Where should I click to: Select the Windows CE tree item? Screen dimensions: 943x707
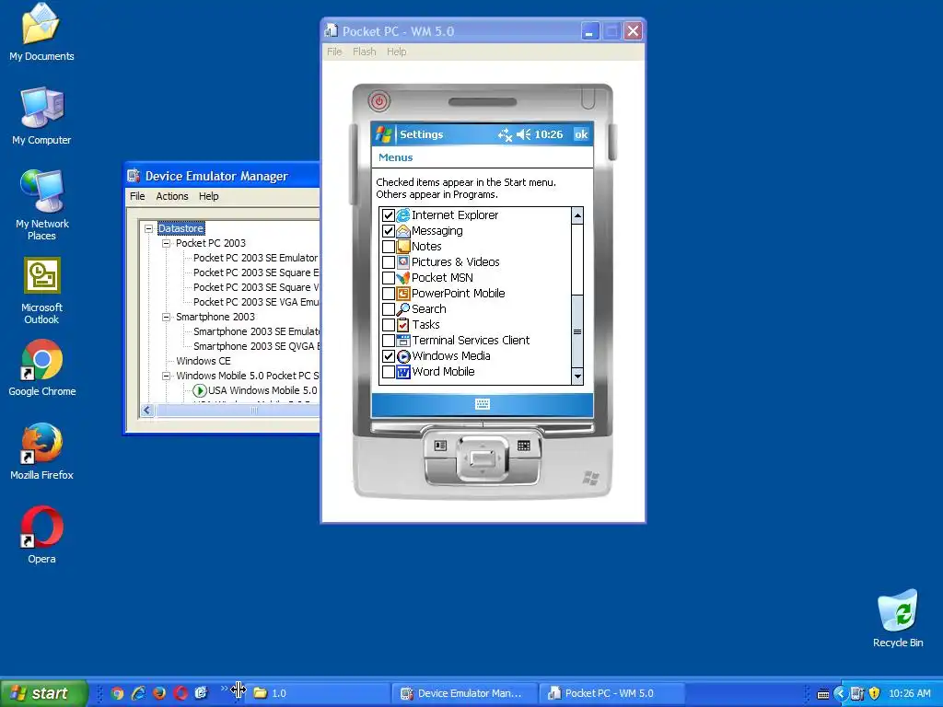pyautogui.click(x=204, y=361)
